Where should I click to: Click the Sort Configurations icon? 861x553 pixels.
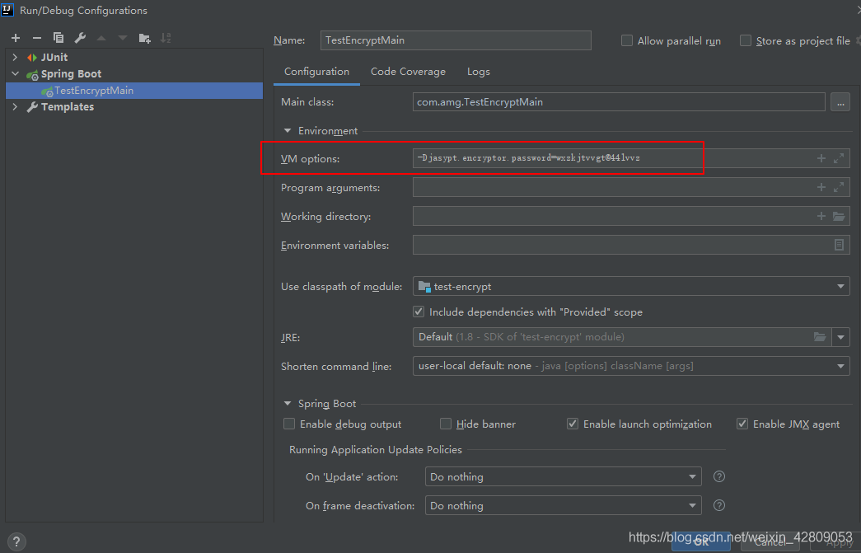pos(166,38)
